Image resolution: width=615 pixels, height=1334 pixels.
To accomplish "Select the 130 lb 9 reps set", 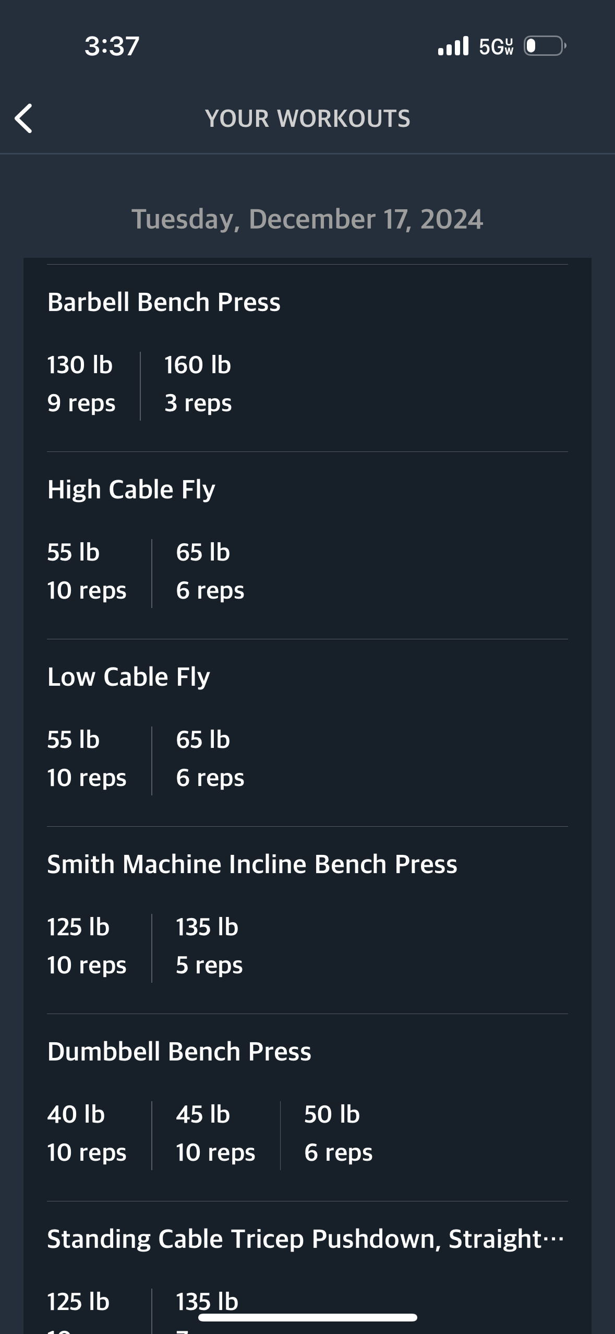I will click(81, 384).
